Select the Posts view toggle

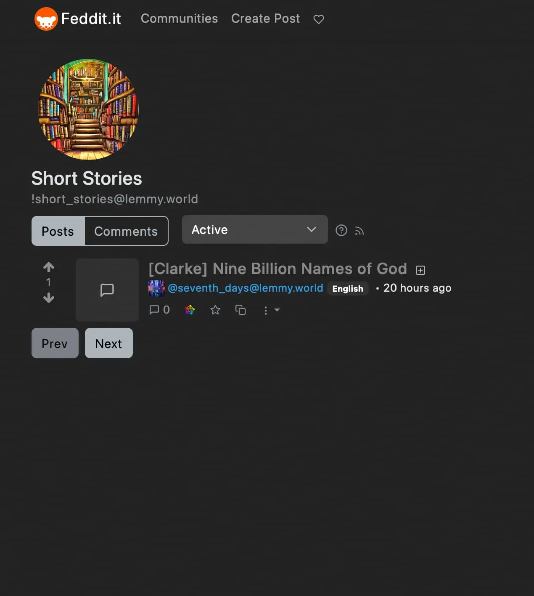pos(58,231)
